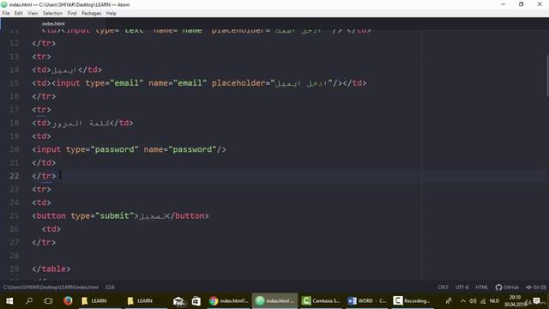Open clock and date flyout
549x309 pixels.
[x=515, y=301]
